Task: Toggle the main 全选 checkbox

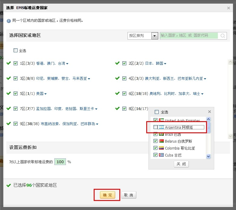Action: [x=15, y=50]
